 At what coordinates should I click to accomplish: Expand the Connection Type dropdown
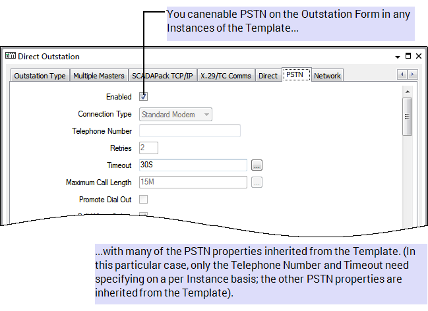coord(206,115)
